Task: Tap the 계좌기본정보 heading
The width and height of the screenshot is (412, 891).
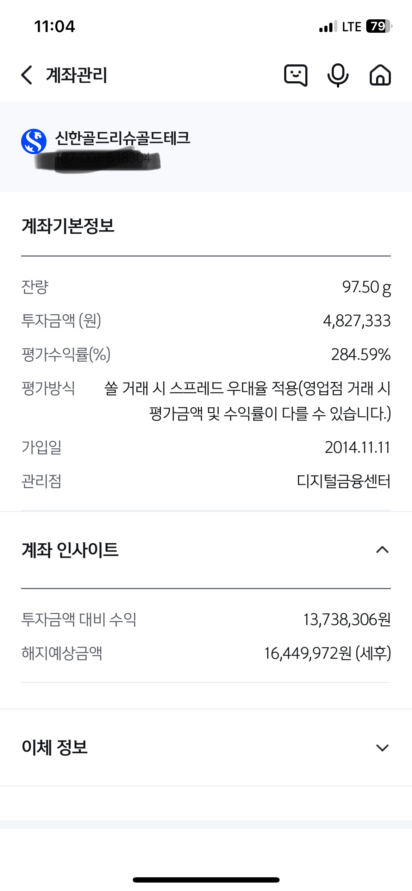Action: (x=68, y=226)
